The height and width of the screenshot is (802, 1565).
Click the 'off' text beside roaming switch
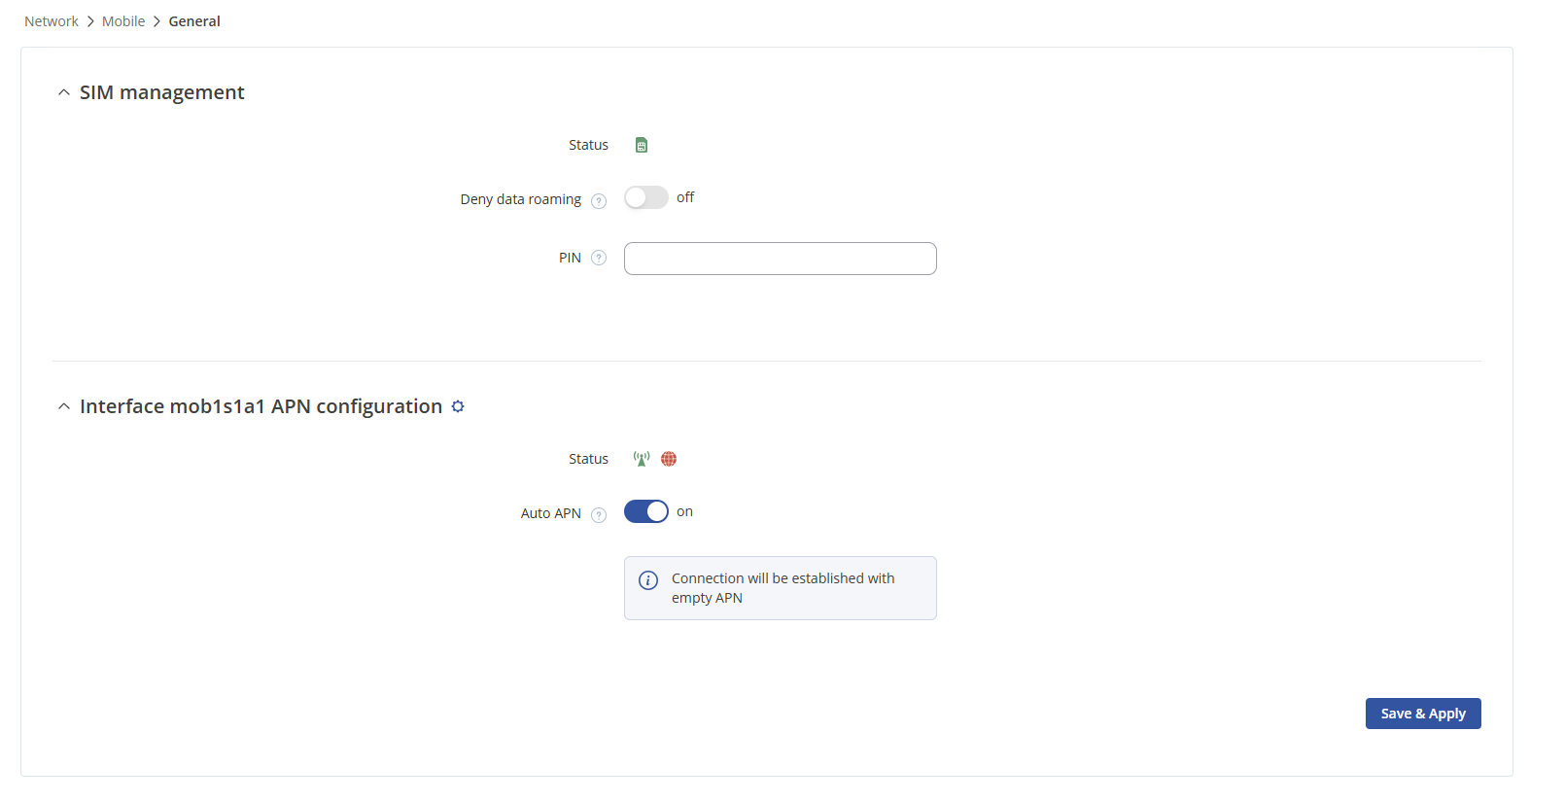click(x=685, y=197)
